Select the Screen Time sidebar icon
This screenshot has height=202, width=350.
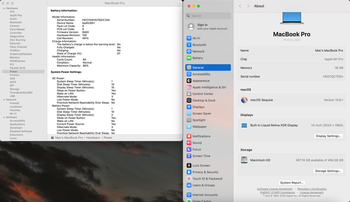coord(189,156)
